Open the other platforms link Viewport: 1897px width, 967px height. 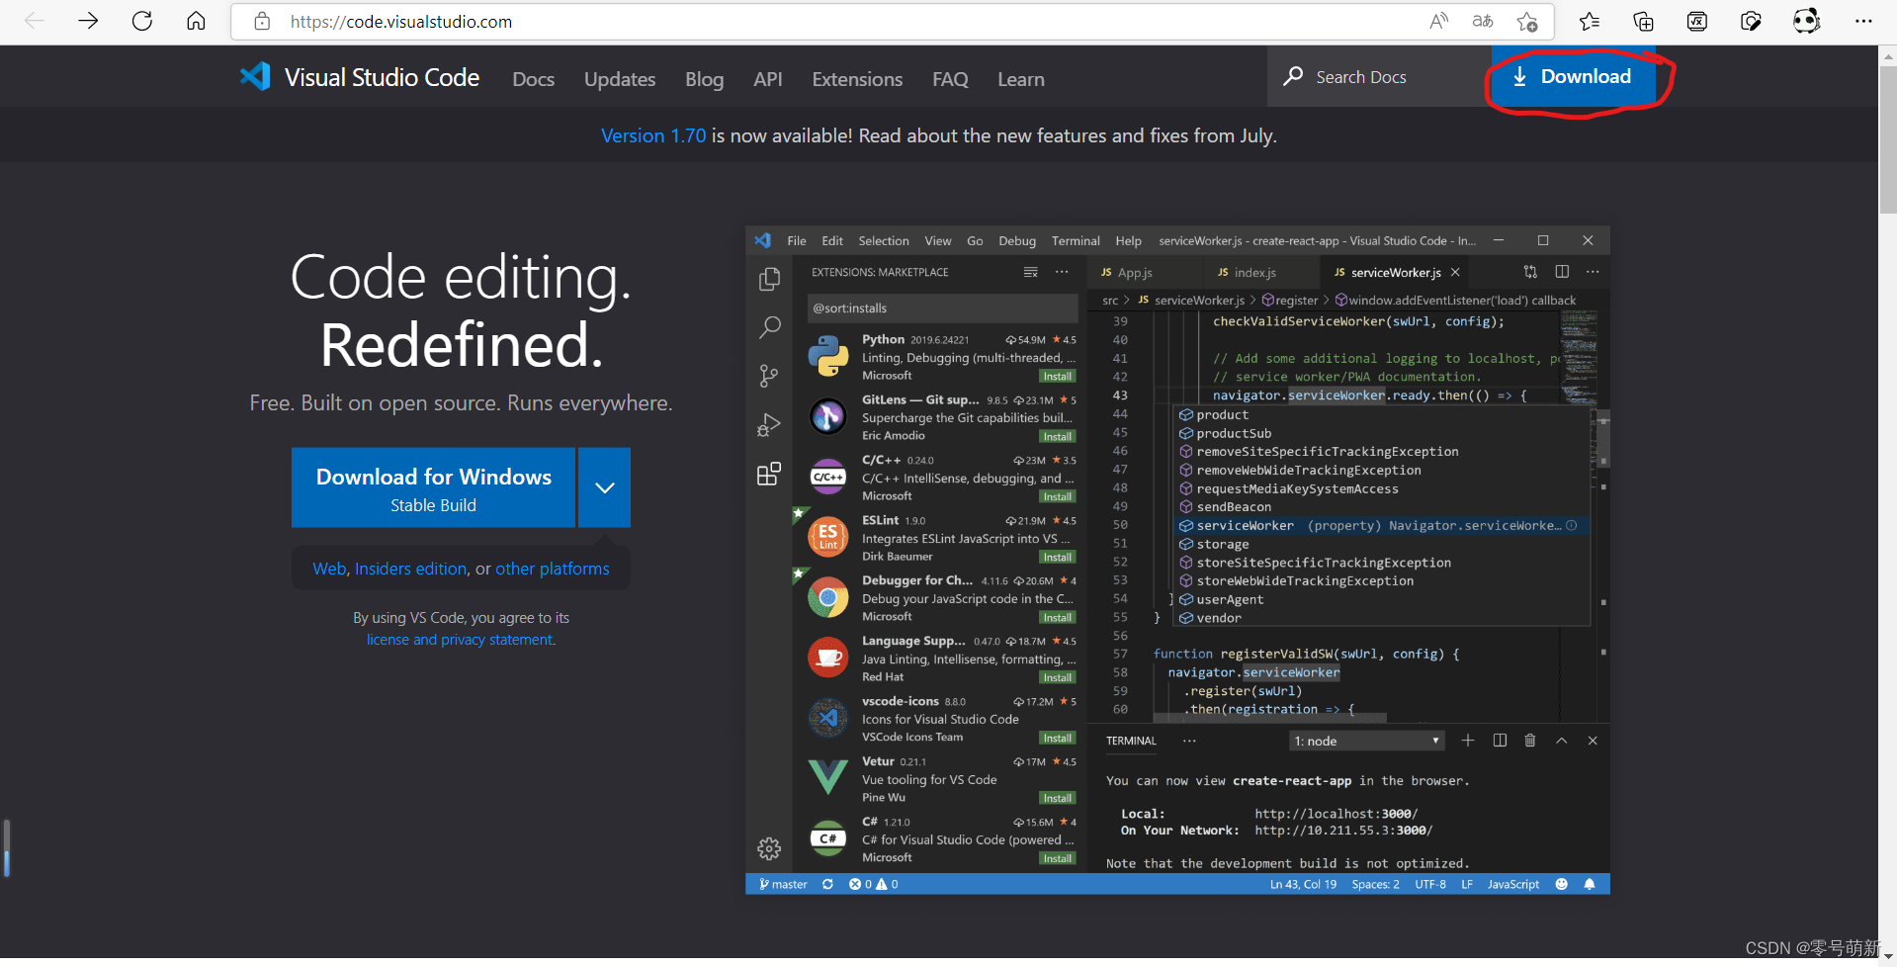pos(553,569)
